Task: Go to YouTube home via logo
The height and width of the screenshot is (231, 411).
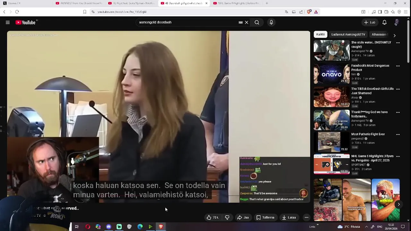Action: tap(26, 22)
